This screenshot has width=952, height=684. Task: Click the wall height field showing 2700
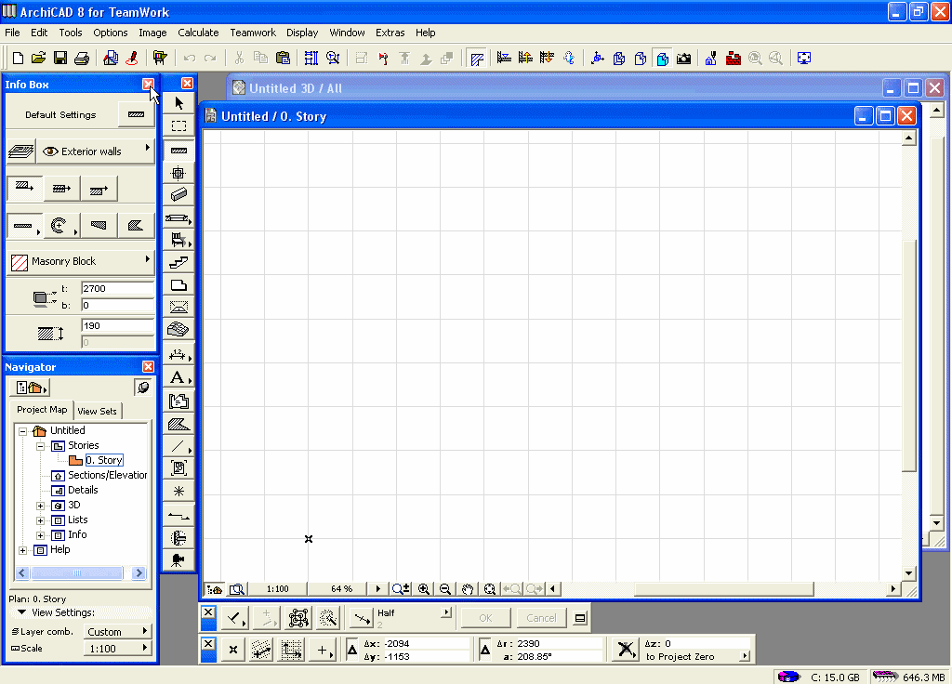point(116,289)
